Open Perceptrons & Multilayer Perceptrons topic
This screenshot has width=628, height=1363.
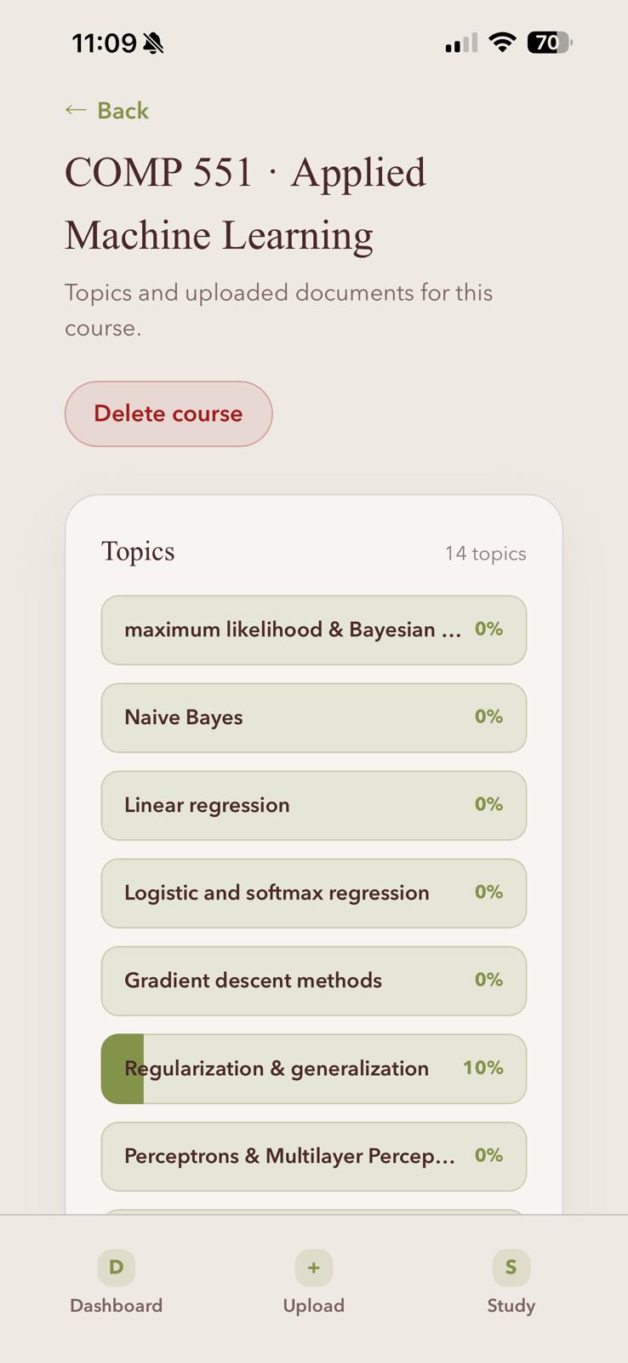[314, 1156]
